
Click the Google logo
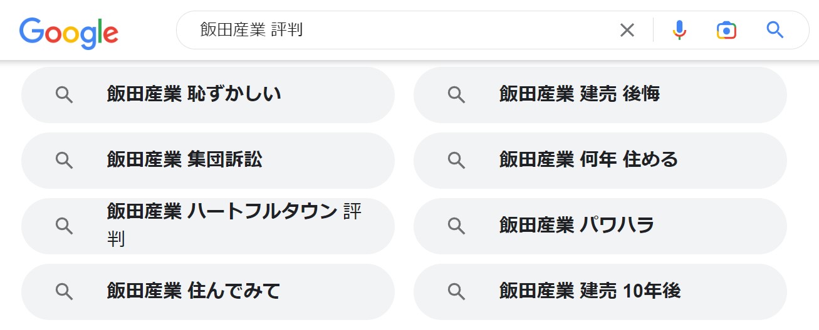tap(68, 32)
